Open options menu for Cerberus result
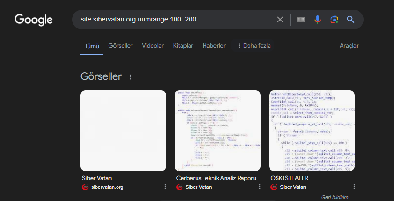Viewport: 394px width, 201px height. [260, 187]
